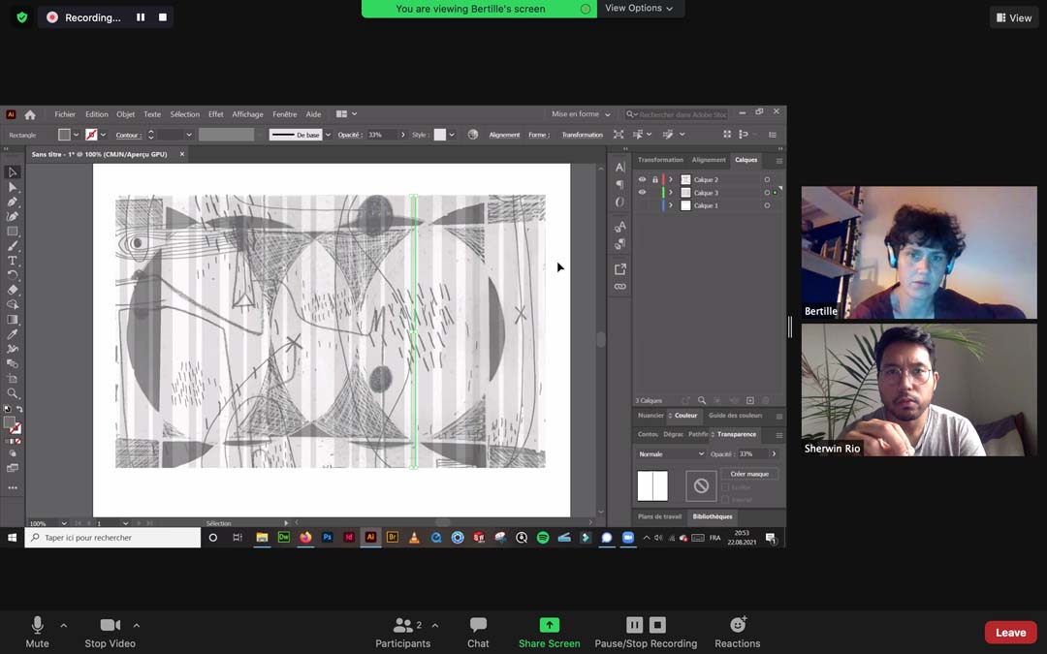Leave the Zoom meeting
The width and height of the screenshot is (1047, 654).
1010,633
